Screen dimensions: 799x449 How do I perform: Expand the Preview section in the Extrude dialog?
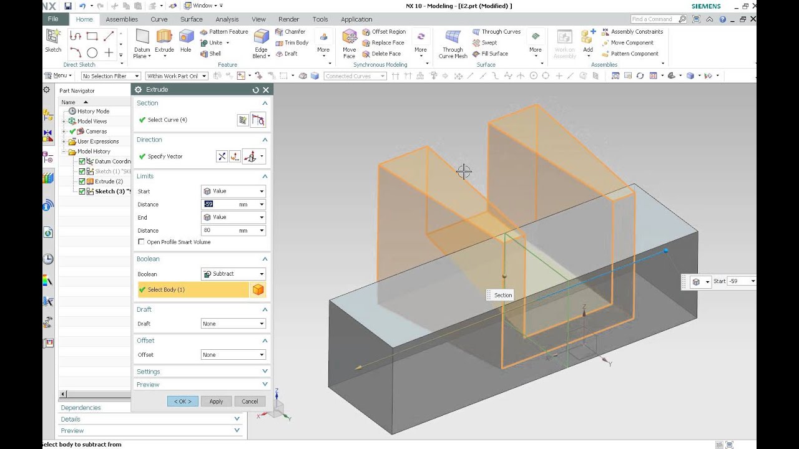(202, 385)
